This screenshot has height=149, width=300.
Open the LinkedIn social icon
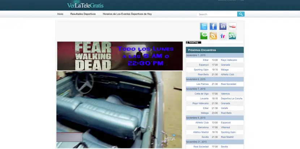223,26
